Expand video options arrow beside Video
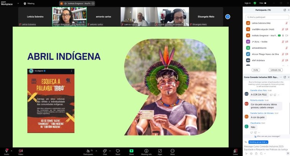290x156 pixels. point(27,150)
